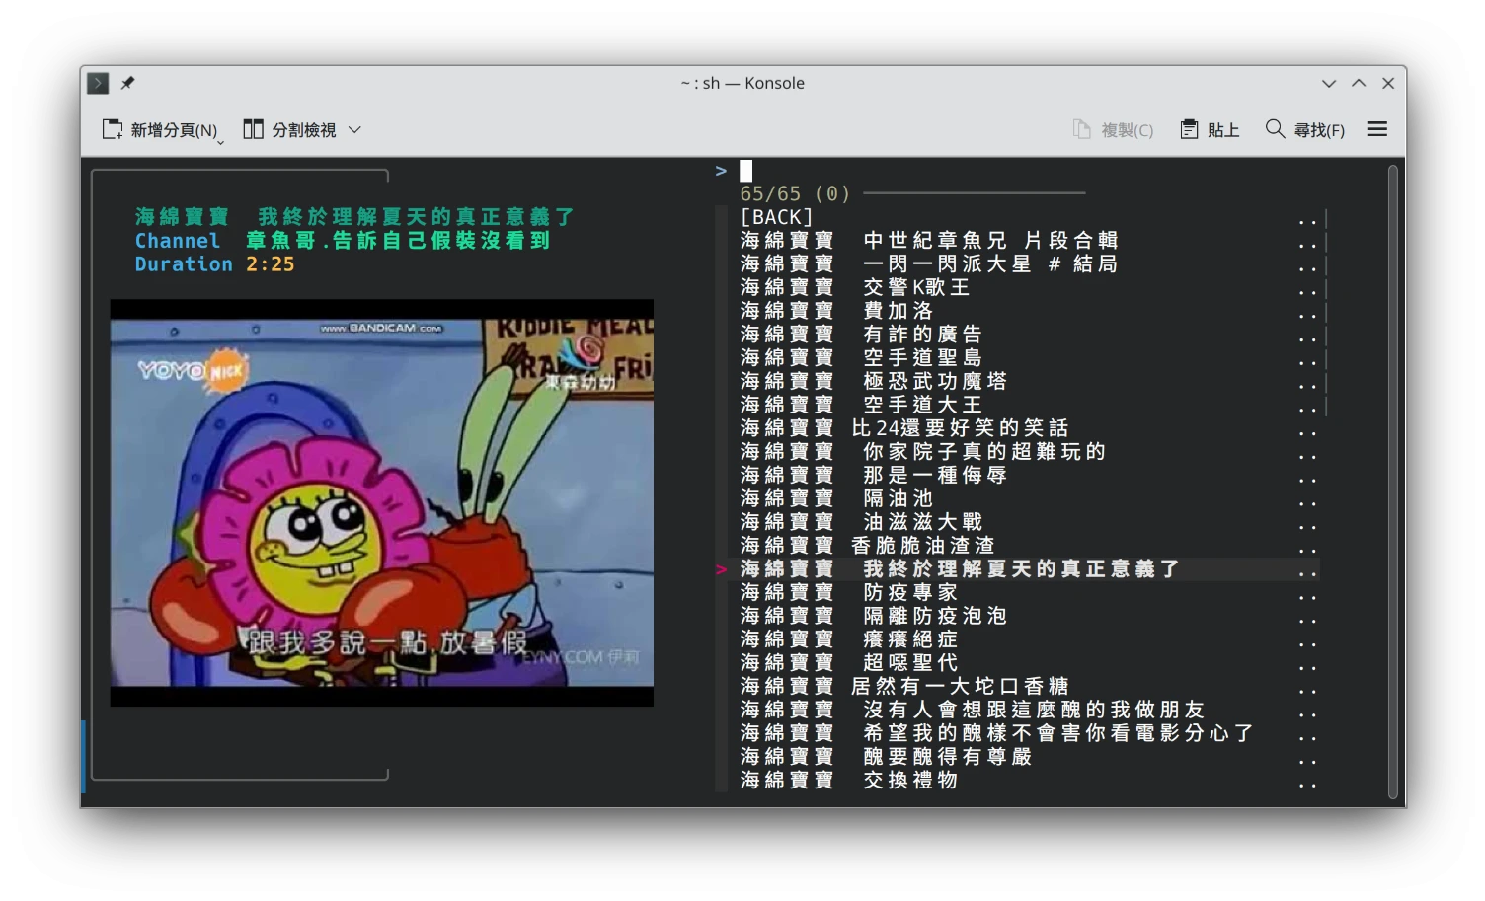Expand the Split View dropdown chevron
The image size is (1485, 901).
coord(355,129)
